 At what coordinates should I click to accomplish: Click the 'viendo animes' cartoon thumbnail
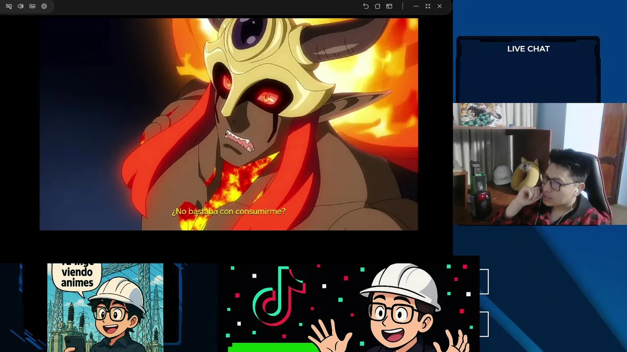coord(105,308)
